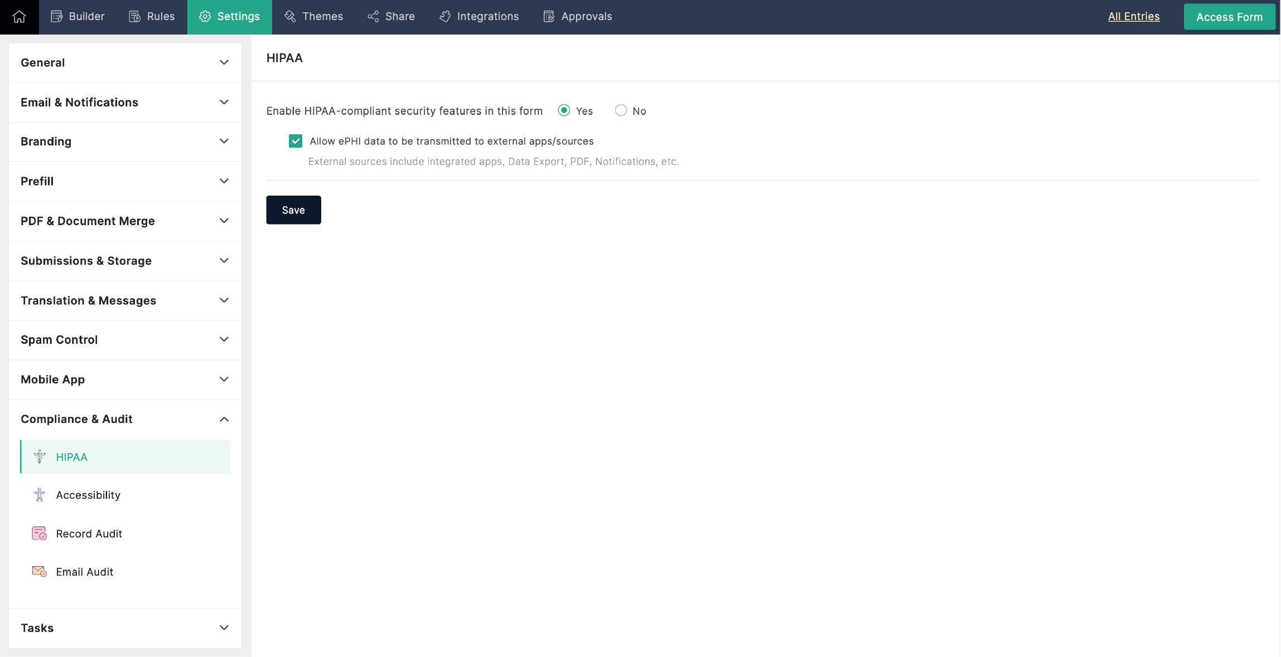Click the HIPAA medical staff icon
Image resolution: width=1281 pixels, height=657 pixels.
(39, 457)
